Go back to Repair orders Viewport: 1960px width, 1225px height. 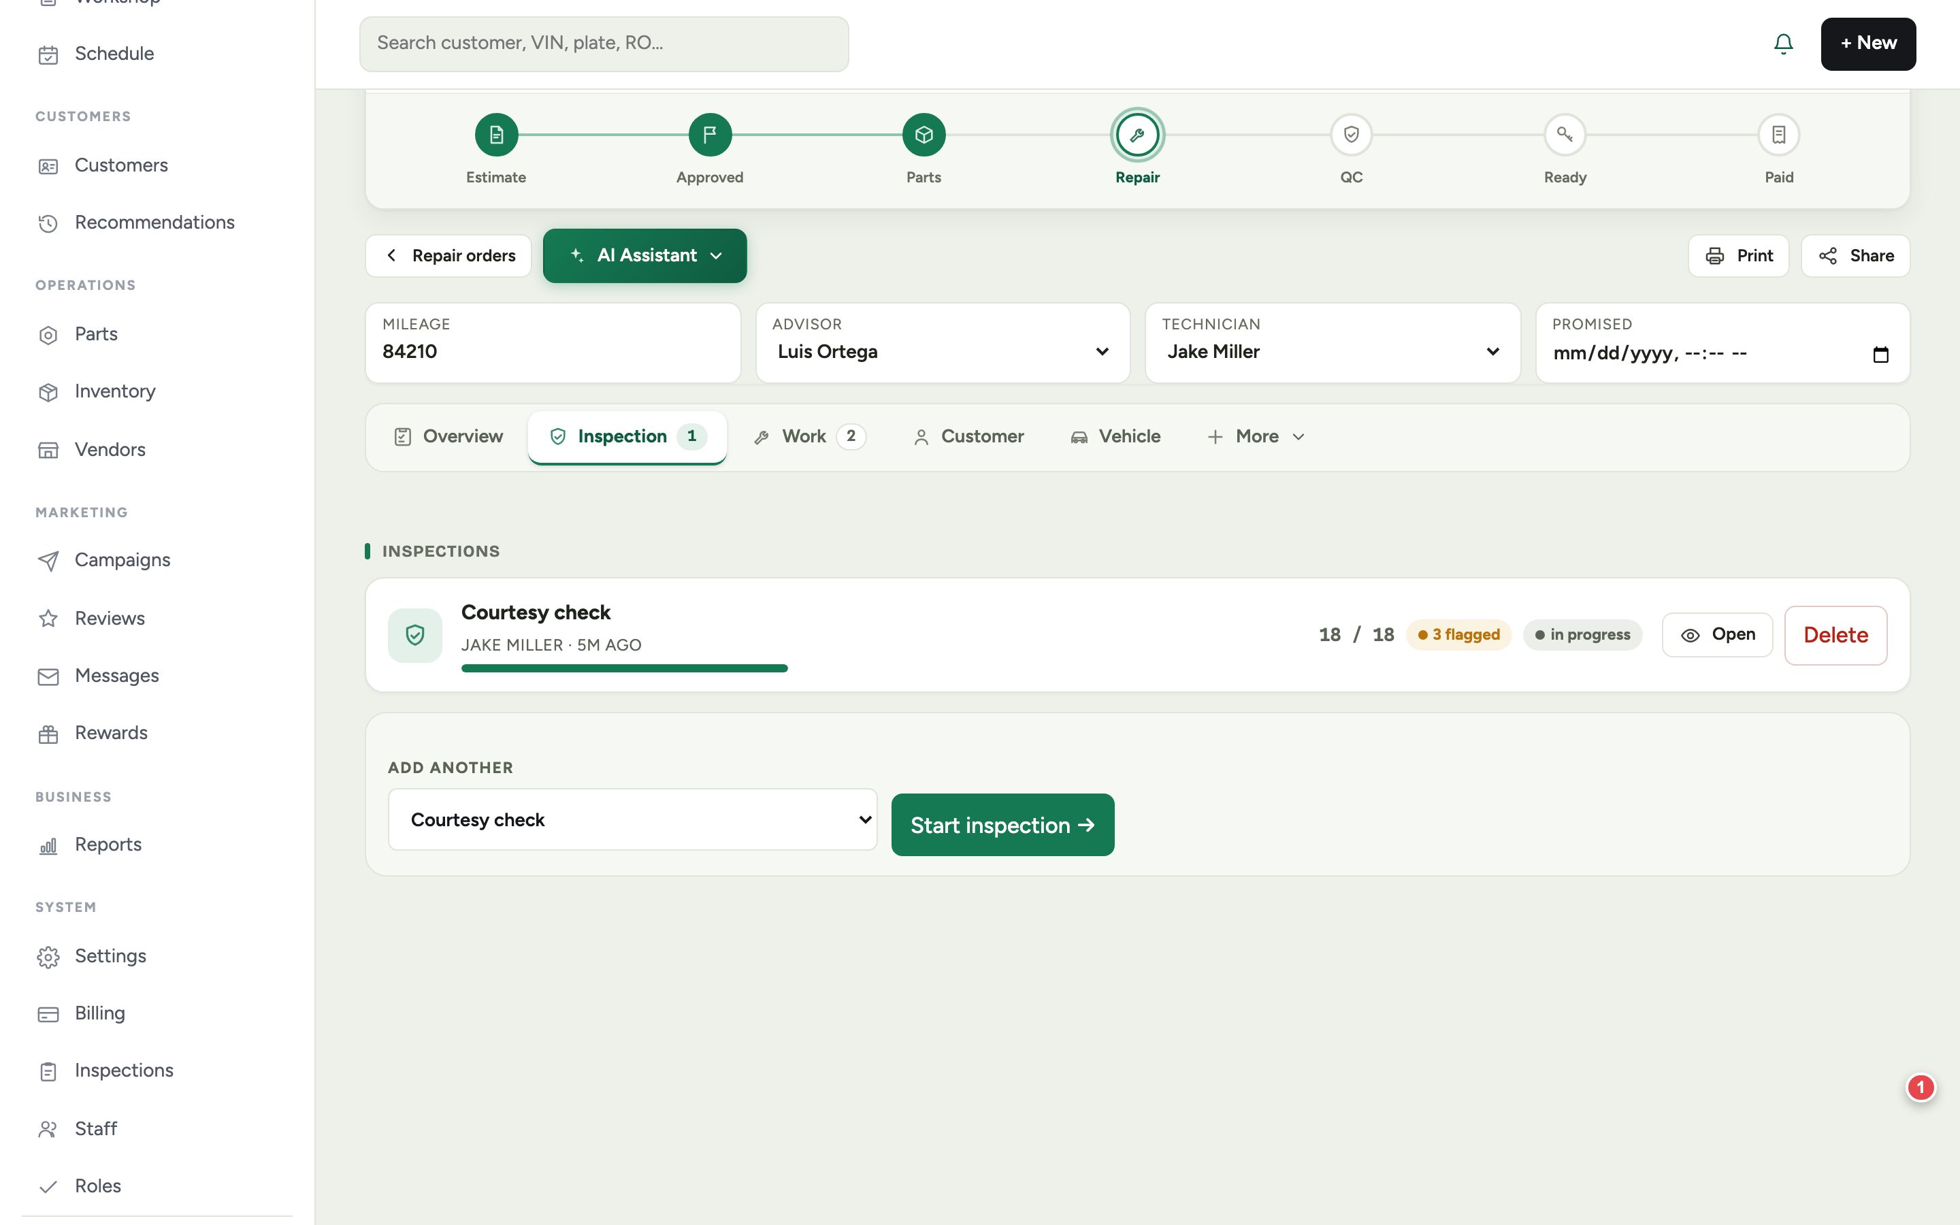[x=448, y=256]
